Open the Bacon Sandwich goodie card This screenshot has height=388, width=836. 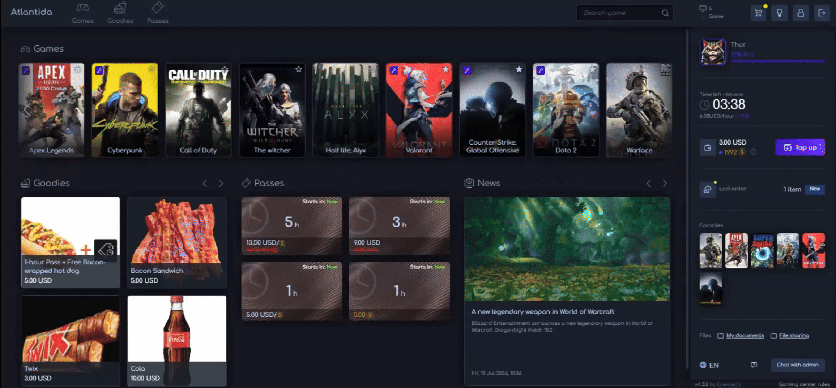pyautogui.click(x=177, y=242)
